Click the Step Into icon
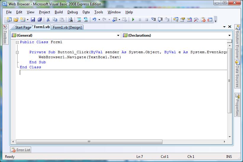243x162 pixels. (153, 20)
